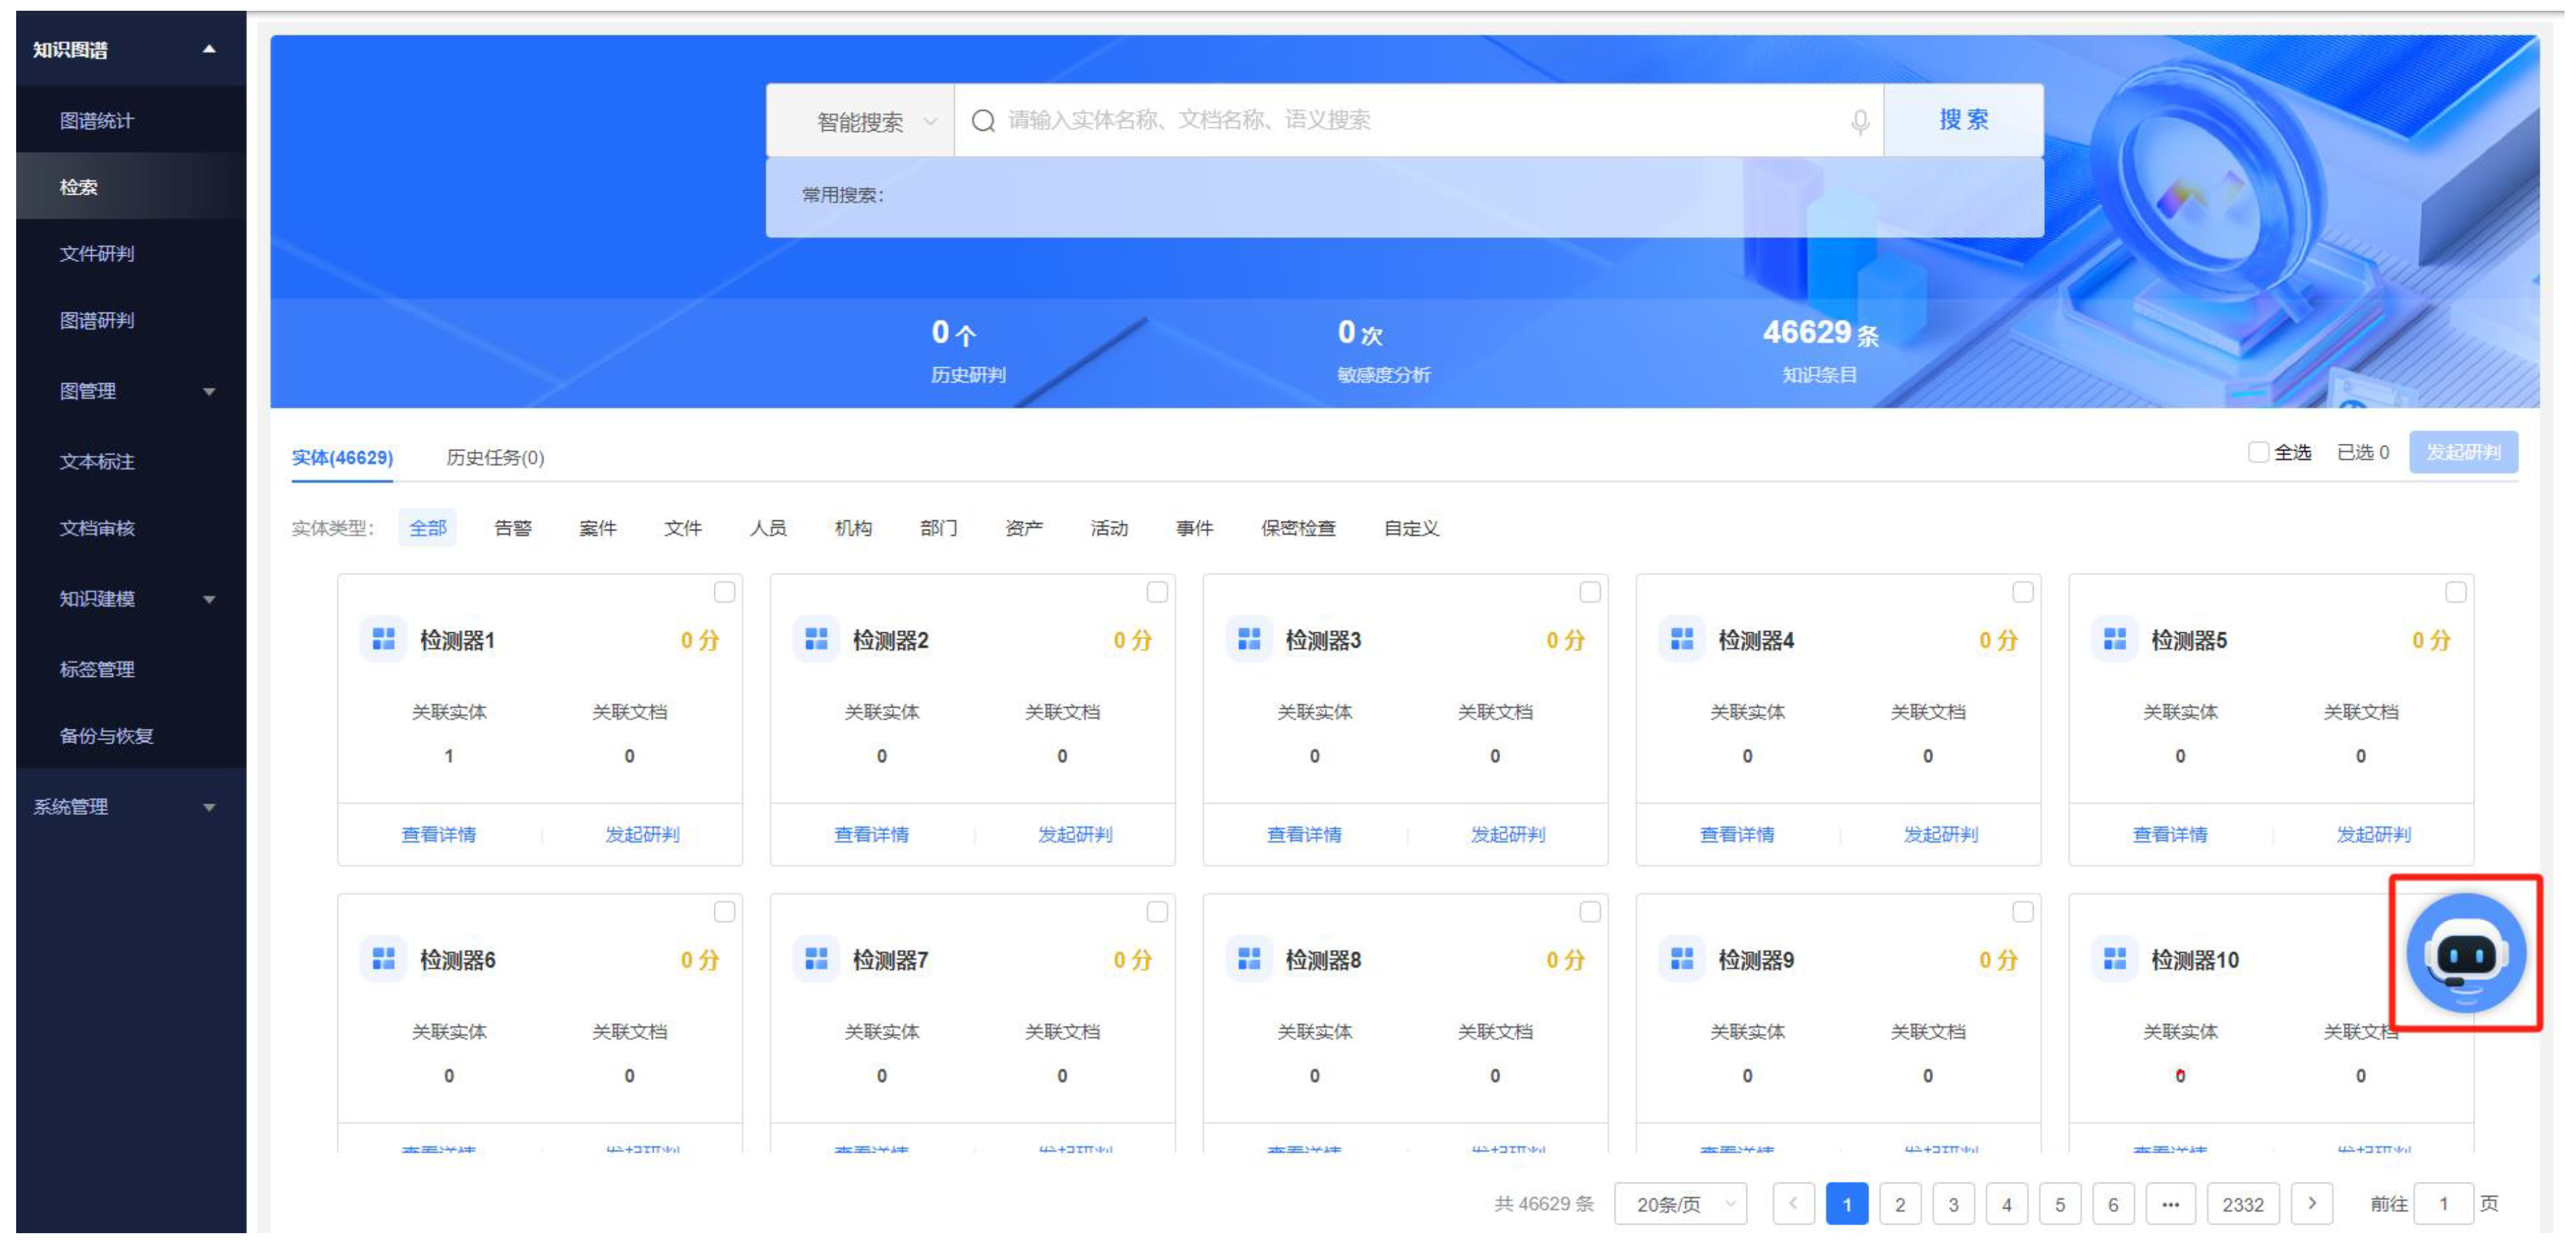This screenshot has height=1250, width=2576.
Task: Open 文件研判 in the sidebar menu
Action: tap(96, 253)
